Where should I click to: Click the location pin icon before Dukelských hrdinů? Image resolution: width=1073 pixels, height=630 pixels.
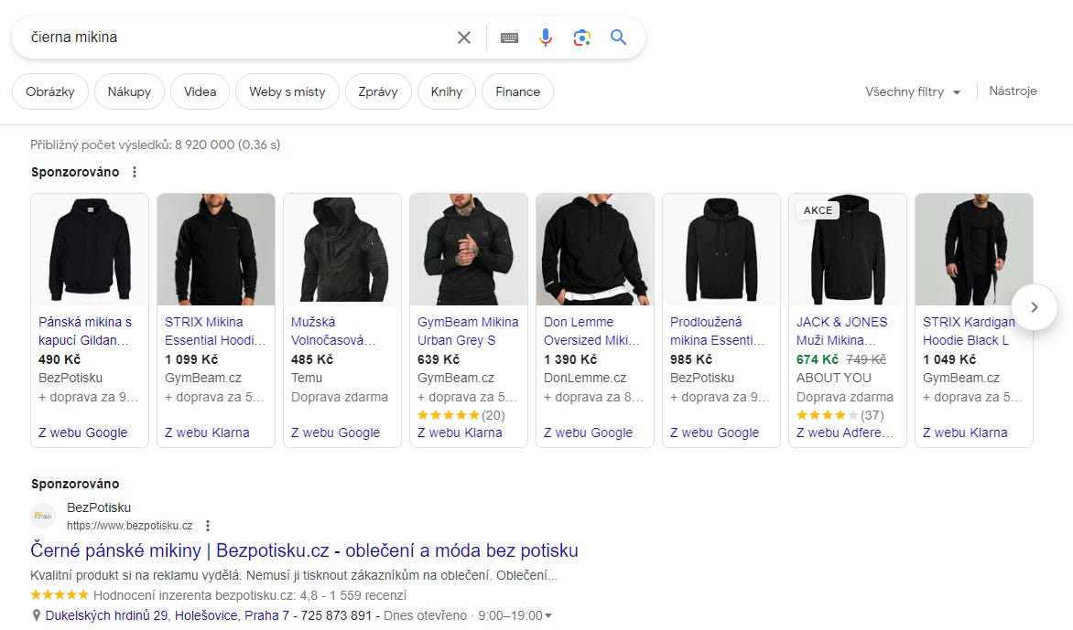pyautogui.click(x=37, y=615)
